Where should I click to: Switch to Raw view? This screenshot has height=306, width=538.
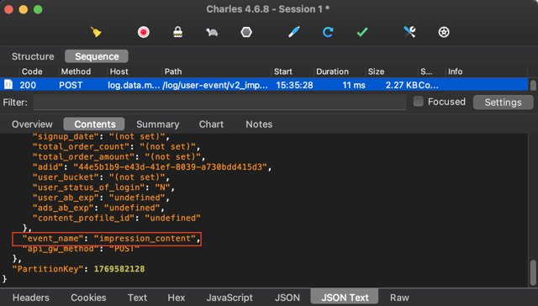(x=399, y=298)
